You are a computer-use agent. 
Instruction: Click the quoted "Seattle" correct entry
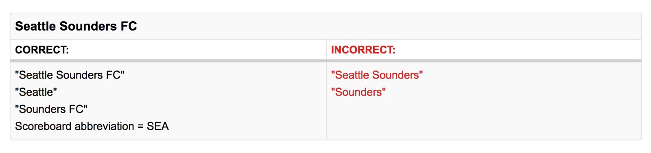(36, 92)
